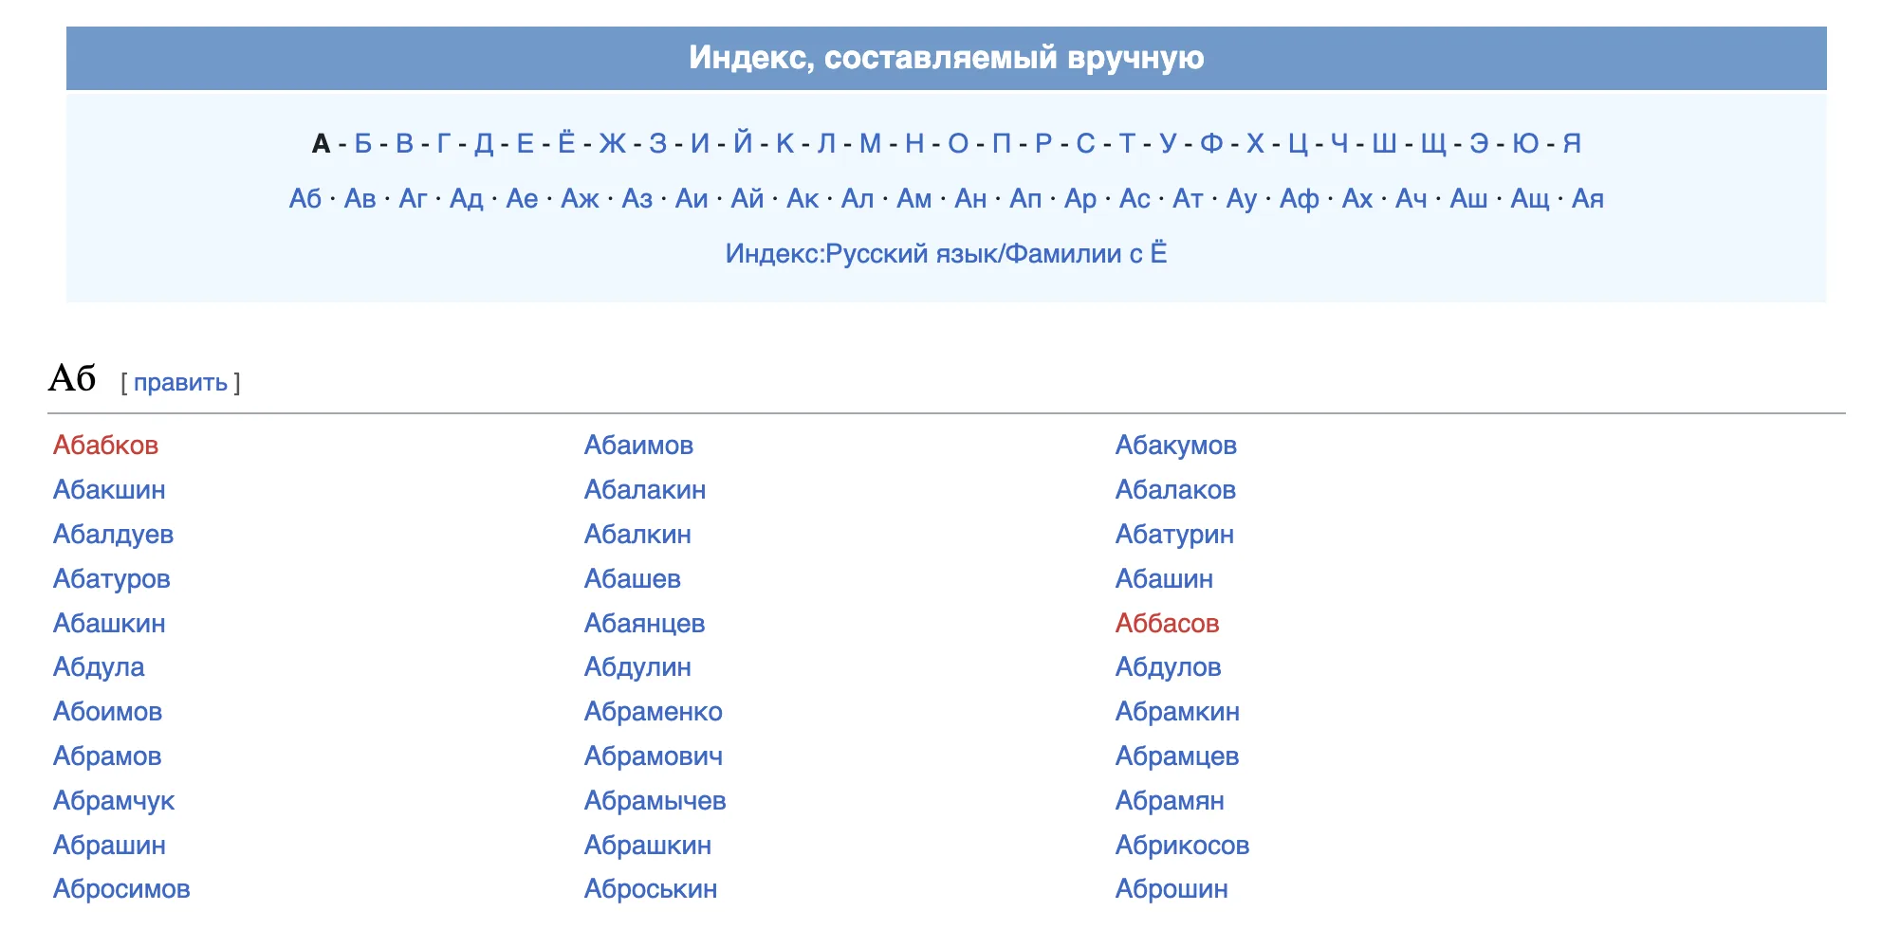Viewport: 1882px width, 929px height.
Task: Open the Ащ subsection link
Action: click(1529, 198)
